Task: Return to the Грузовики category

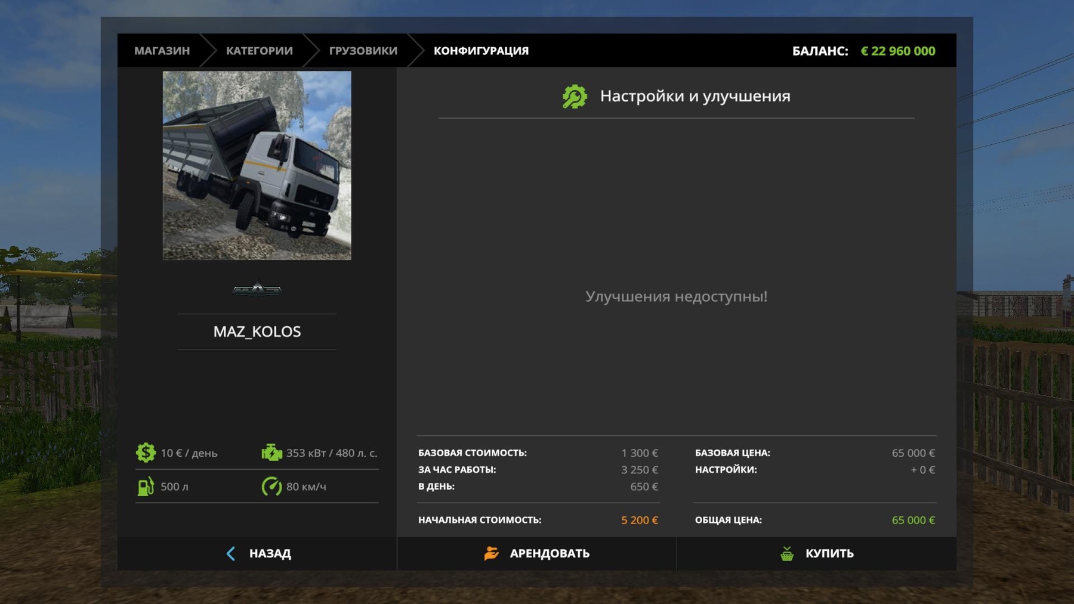Action: tap(363, 51)
